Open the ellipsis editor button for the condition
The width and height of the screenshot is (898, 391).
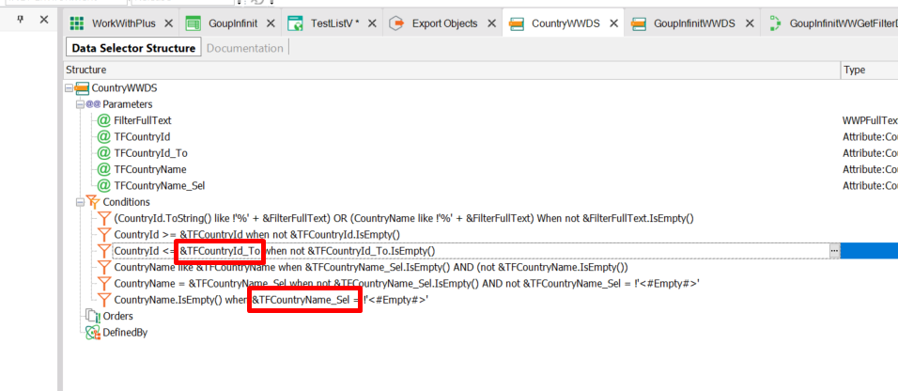834,251
